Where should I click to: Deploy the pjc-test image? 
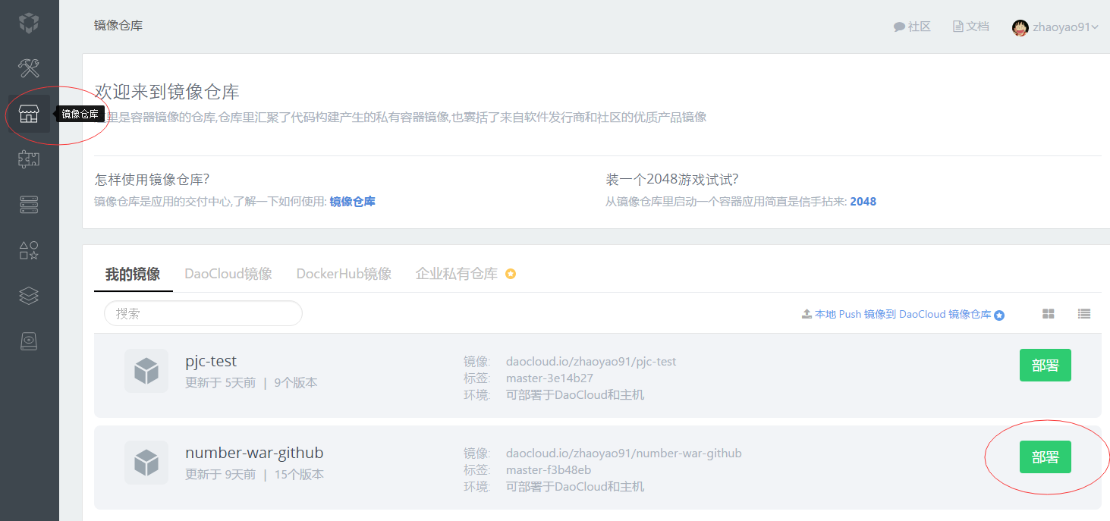pos(1045,366)
